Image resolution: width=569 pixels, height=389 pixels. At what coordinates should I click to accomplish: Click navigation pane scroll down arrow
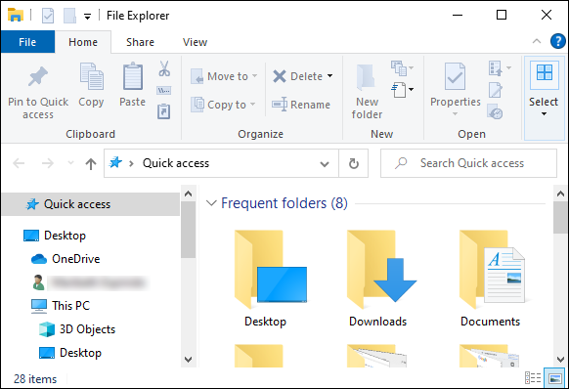[188, 360]
